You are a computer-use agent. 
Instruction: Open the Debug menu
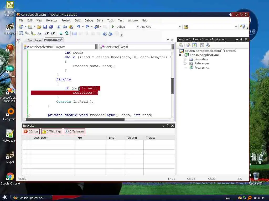89,20
